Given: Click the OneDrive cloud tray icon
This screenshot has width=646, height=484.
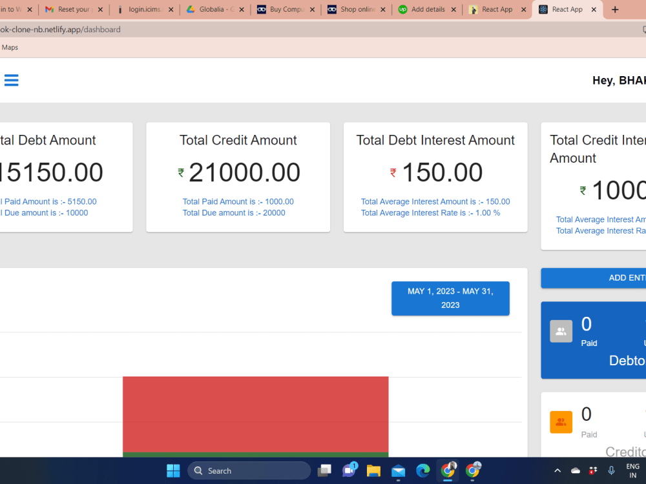Looking at the screenshot, I should click(576, 470).
